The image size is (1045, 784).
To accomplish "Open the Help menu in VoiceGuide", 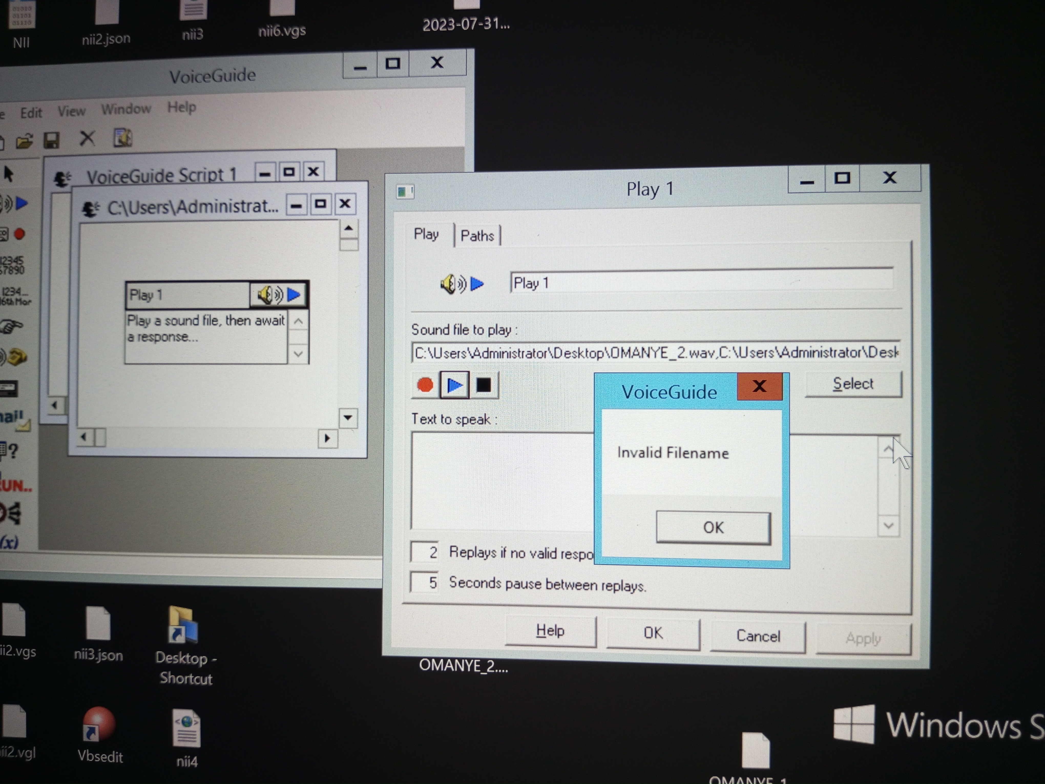I will (x=181, y=107).
